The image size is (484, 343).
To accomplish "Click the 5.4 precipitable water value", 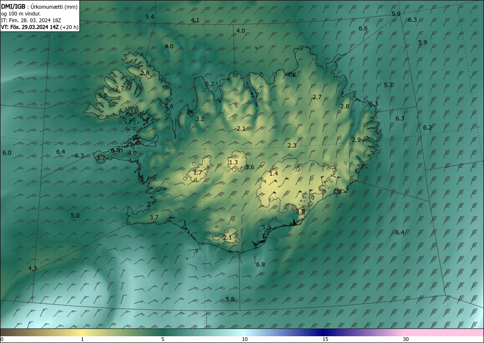I will click(x=150, y=16).
